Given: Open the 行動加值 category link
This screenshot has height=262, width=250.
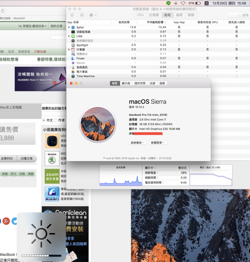Looking at the screenshot, I should coord(40,52).
